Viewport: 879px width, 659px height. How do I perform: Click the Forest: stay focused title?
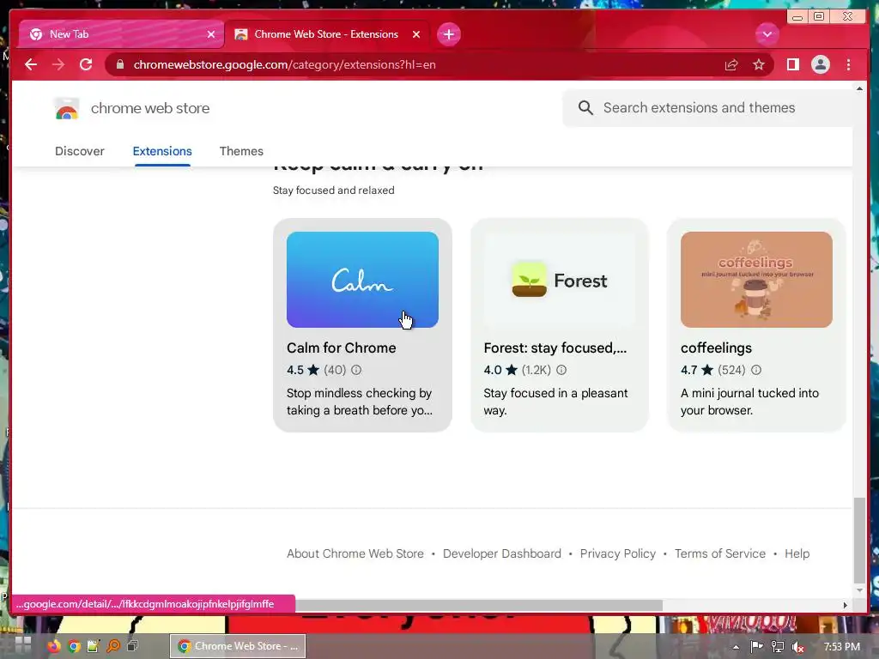(x=555, y=348)
